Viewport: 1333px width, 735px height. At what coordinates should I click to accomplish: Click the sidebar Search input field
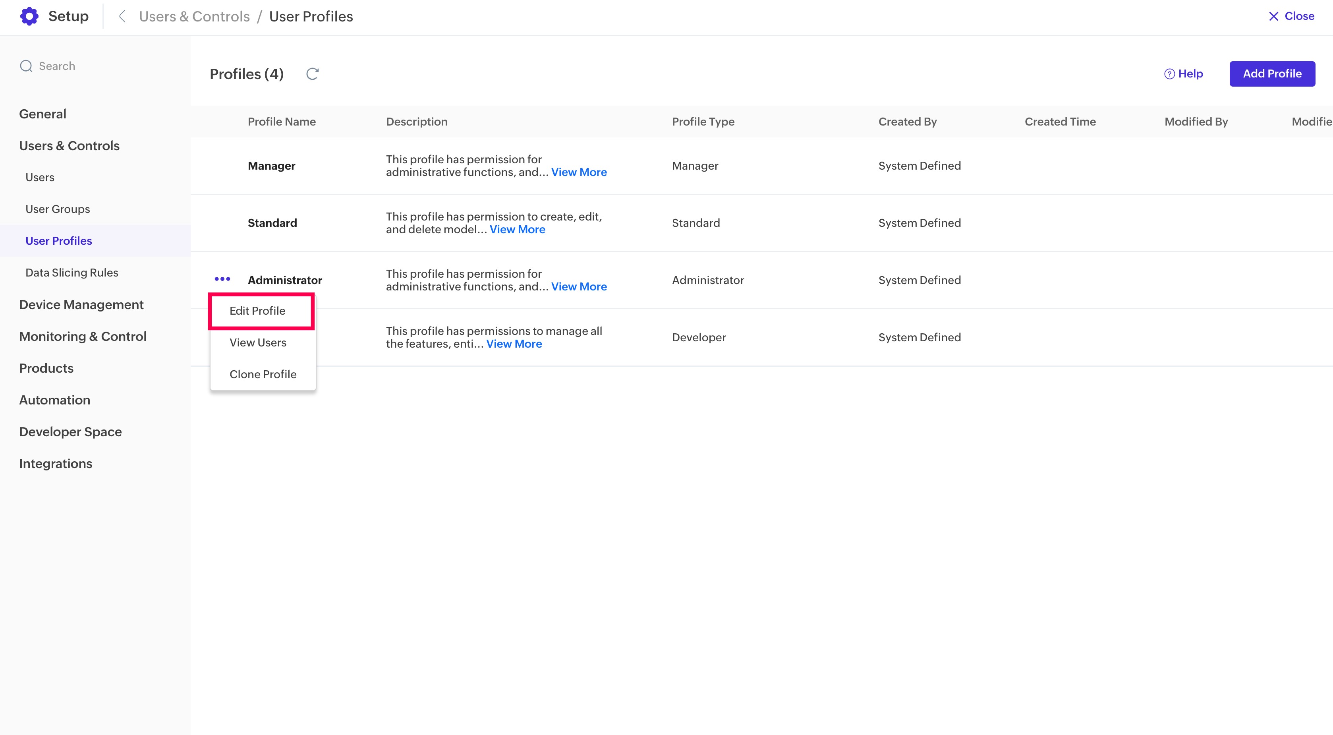click(x=93, y=66)
